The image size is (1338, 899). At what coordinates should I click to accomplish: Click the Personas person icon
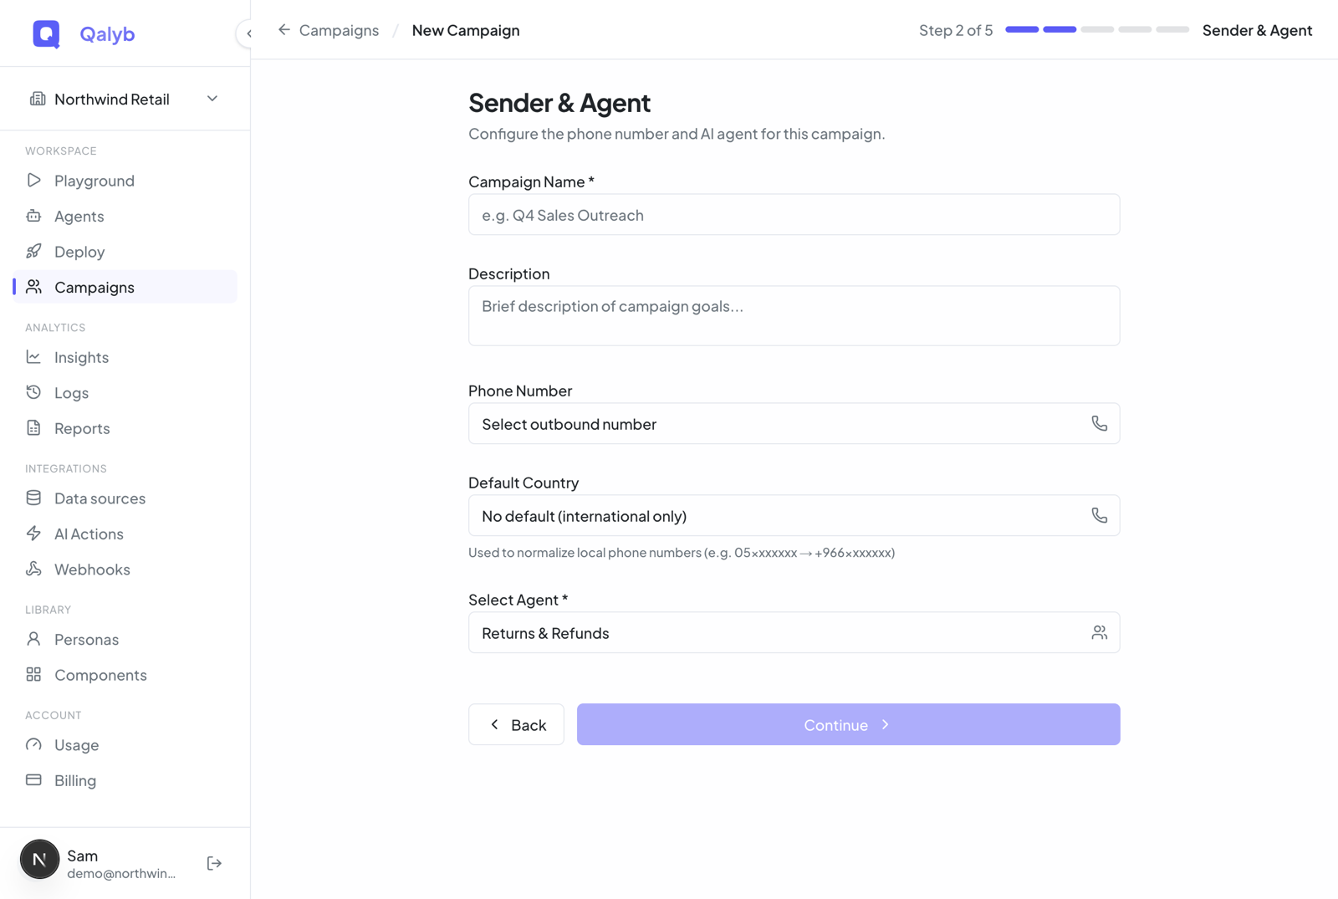click(33, 640)
